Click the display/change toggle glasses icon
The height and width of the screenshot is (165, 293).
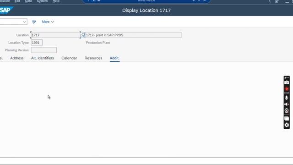coord(34,22)
